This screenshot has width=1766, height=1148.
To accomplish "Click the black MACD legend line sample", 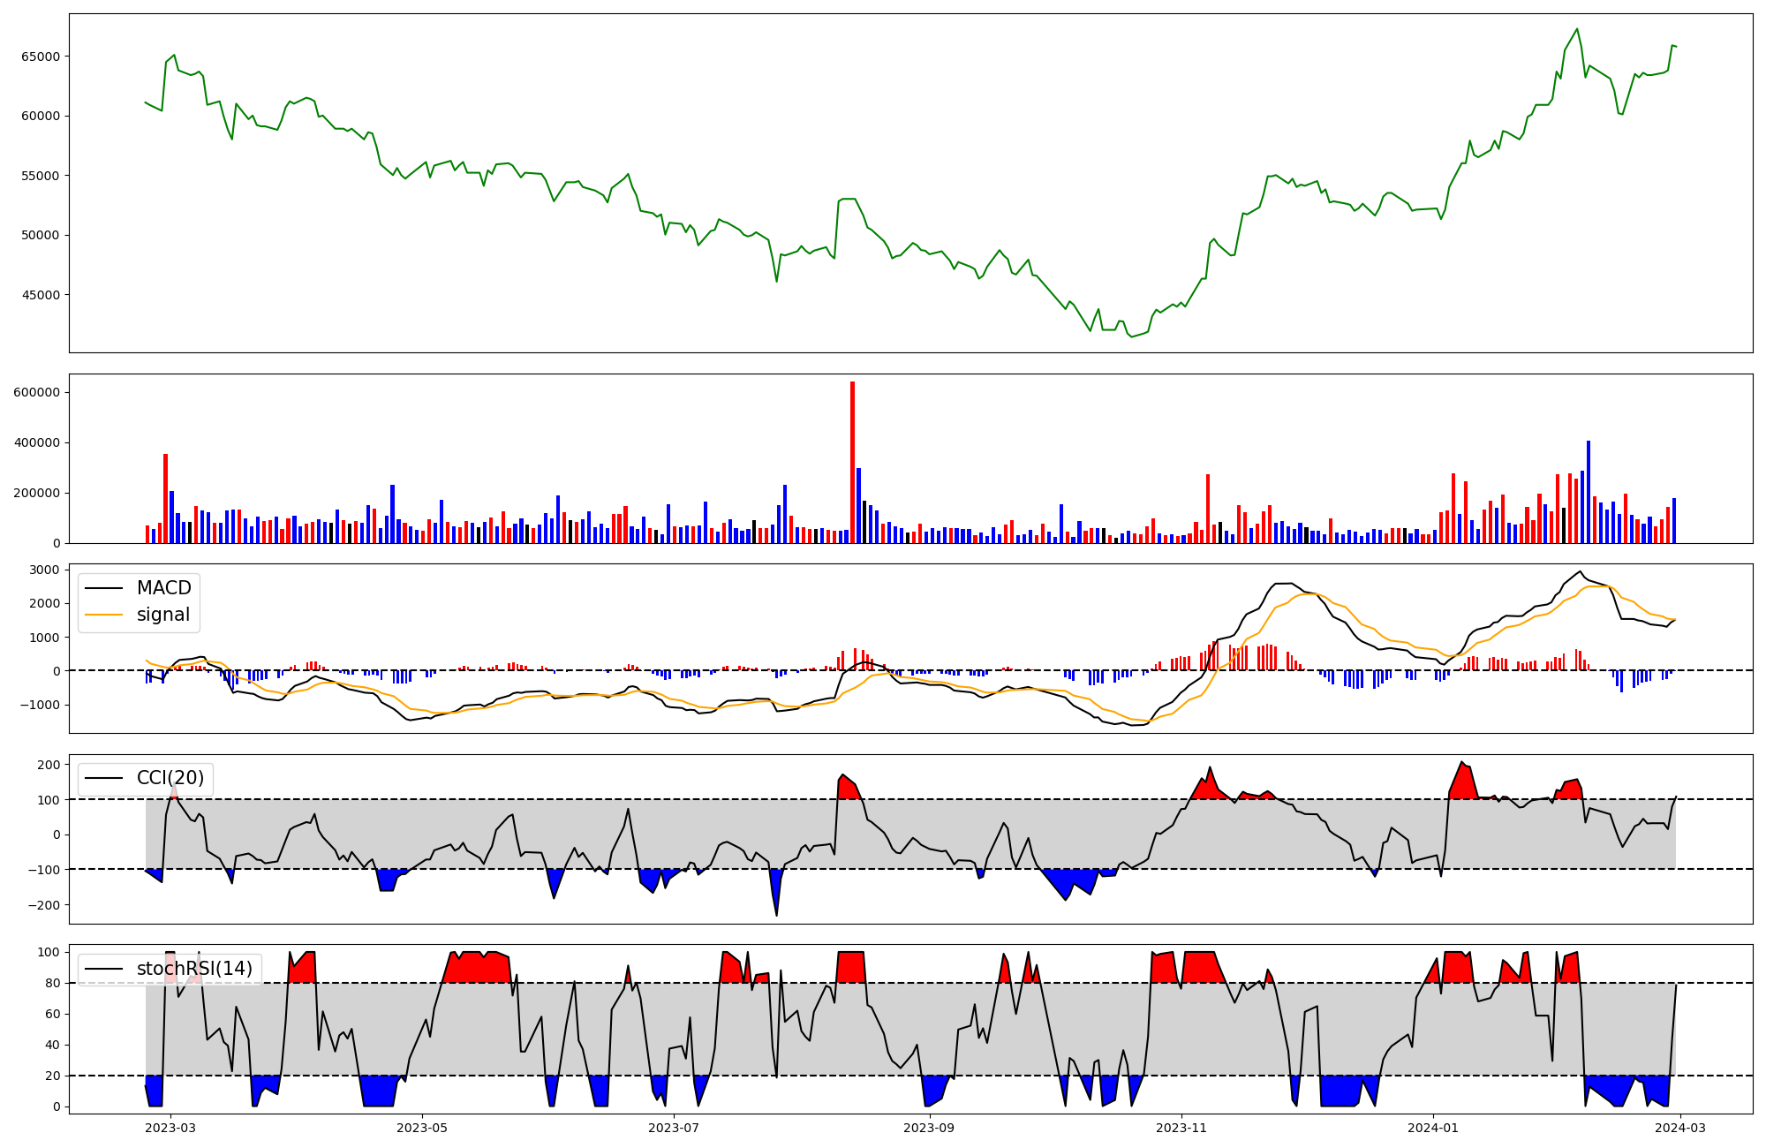I will tap(103, 589).
